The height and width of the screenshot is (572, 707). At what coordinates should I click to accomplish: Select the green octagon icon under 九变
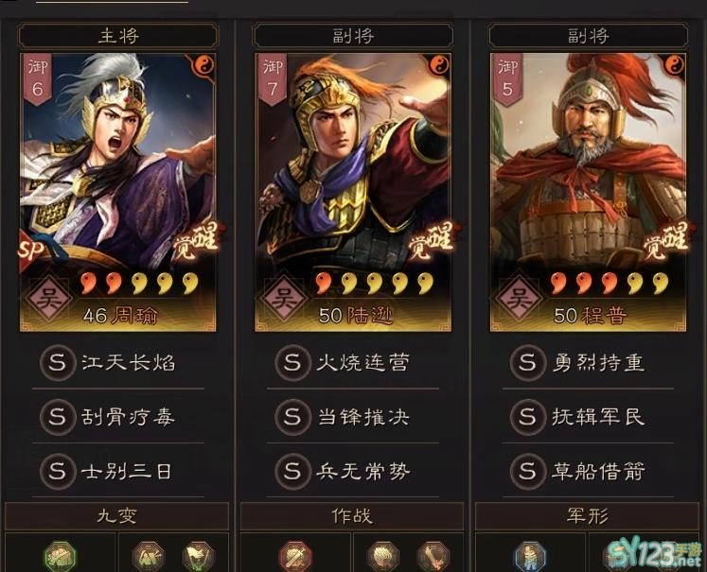(x=60, y=557)
